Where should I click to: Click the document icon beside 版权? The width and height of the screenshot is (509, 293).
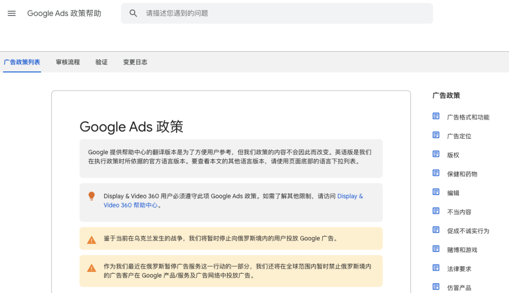pos(436,154)
